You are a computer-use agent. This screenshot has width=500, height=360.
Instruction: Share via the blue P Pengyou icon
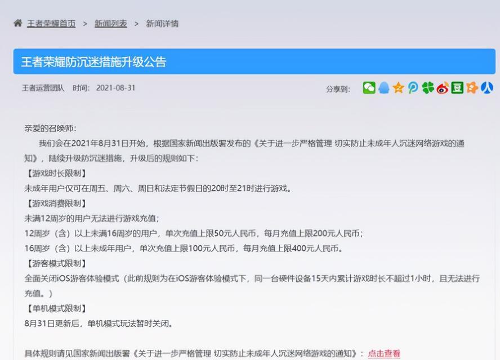[413, 88]
